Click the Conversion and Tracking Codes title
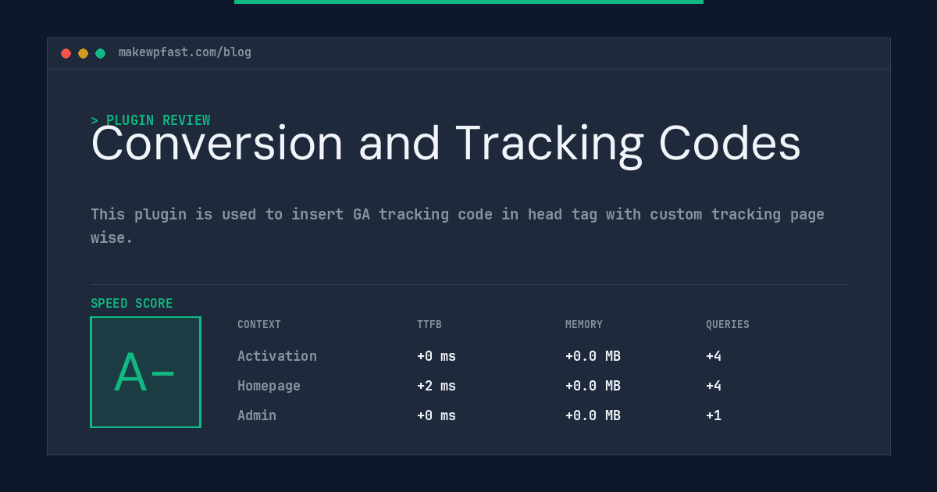Screen dimensions: 937x492 point(446,144)
